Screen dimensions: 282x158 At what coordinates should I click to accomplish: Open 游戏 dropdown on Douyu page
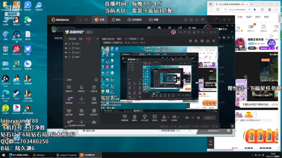coord(258,17)
